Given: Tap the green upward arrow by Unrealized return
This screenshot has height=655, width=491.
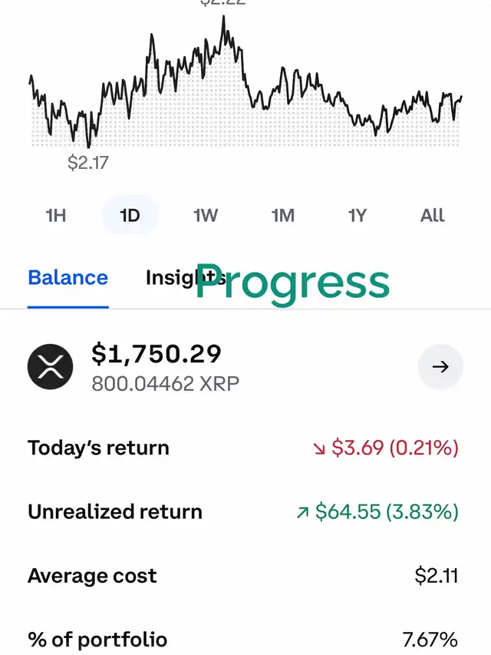Looking at the screenshot, I should (303, 512).
